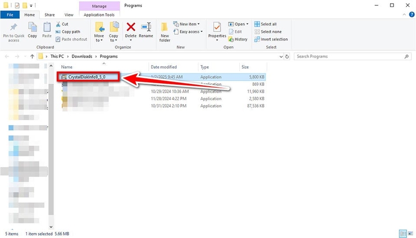
Task: Collapse the ribbon with the chevron
Action: (404, 15)
